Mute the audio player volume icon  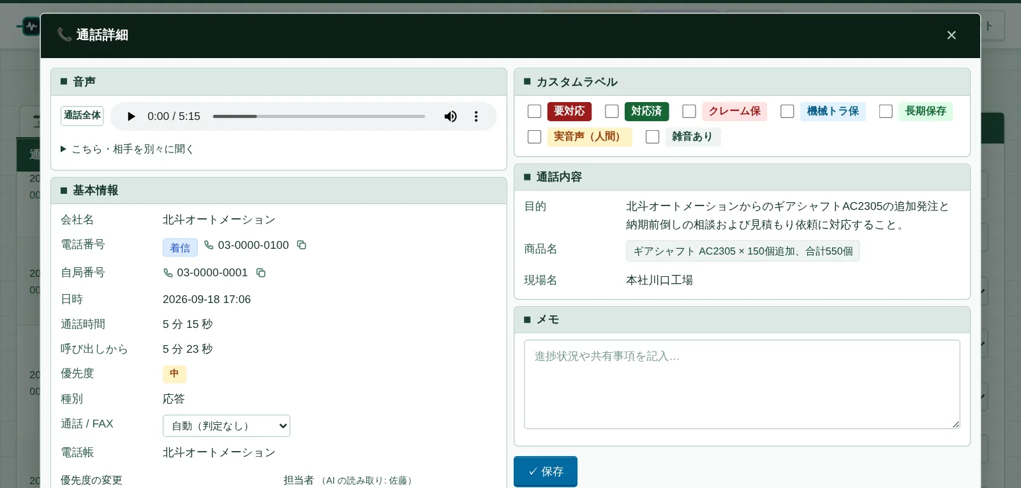point(451,116)
